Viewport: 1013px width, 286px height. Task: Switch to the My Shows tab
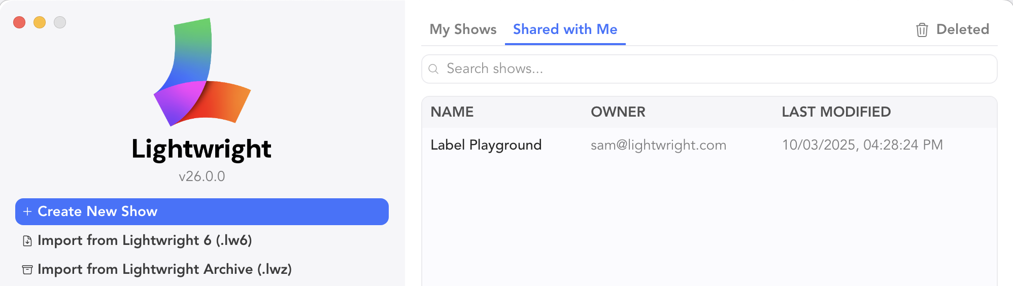463,29
